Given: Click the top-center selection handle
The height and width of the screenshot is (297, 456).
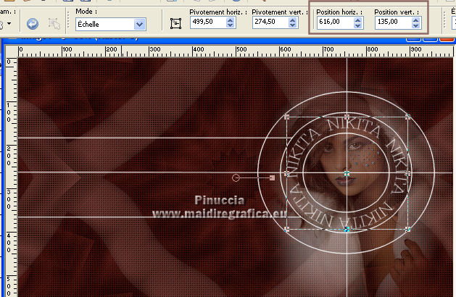Looking at the screenshot, I should point(347,117).
